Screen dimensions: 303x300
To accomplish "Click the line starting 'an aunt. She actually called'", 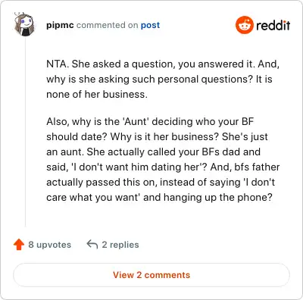I will [153, 152].
